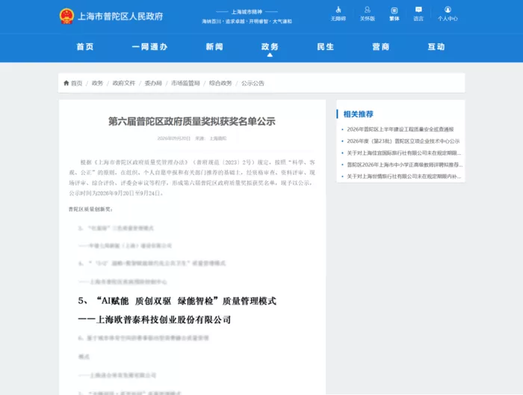The image size is (523, 395).
Task: Open 普陀区2026年上海市中小学正高级教师 link
Action: (405, 165)
